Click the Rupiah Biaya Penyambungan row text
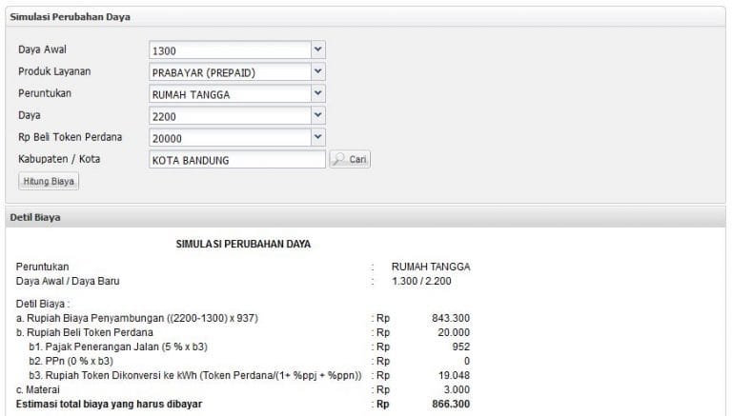Image resolution: width=732 pixels, height=416 pixels. (137, 318)
